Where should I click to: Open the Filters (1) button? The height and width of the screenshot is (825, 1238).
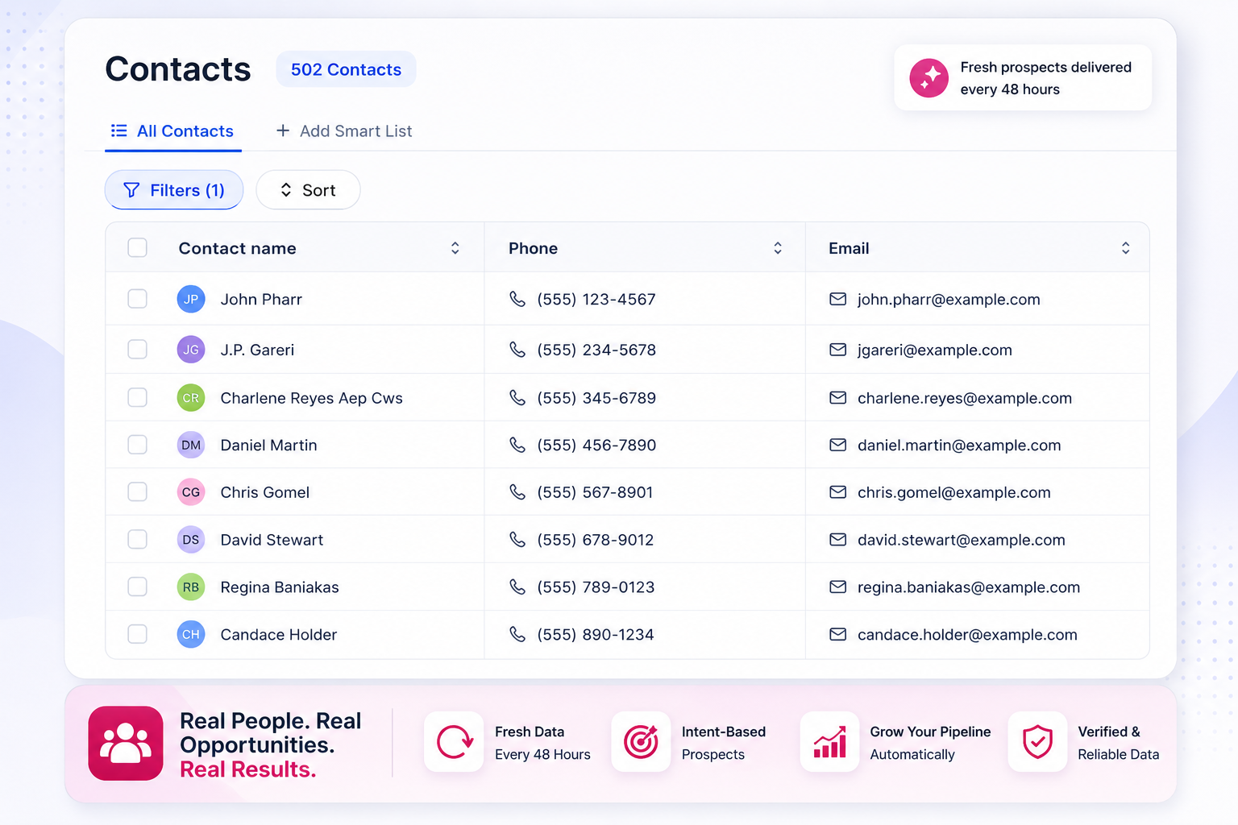[x=174, y=190]
